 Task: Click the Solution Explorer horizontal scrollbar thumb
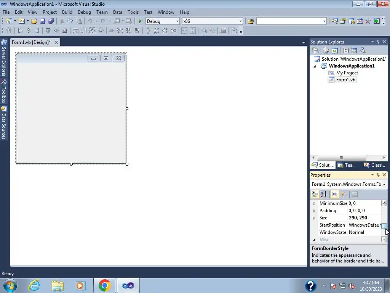coord(341,158)
